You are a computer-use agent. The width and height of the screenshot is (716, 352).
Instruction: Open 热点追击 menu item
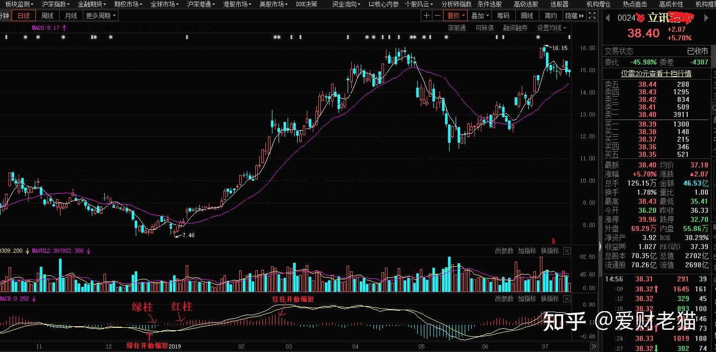(635, 4)
